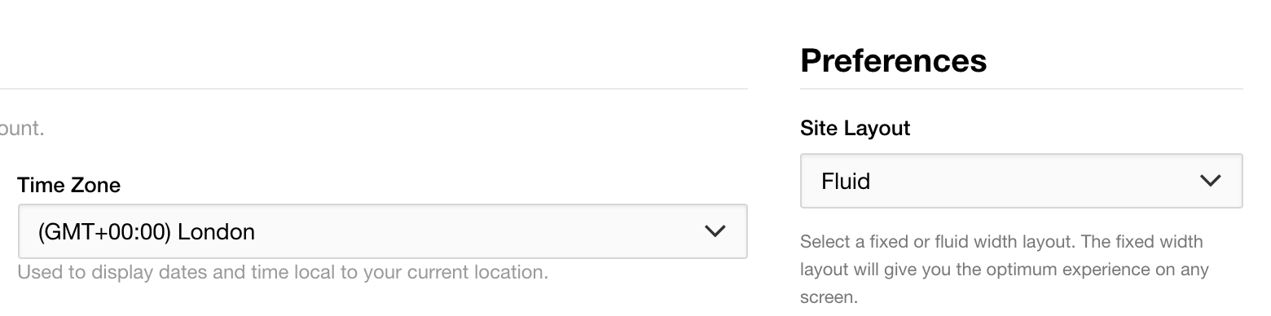Click the Time Zone field label
Image resolution: width=1271 pixels, height=316 pixels.
[x=69, y=185]
